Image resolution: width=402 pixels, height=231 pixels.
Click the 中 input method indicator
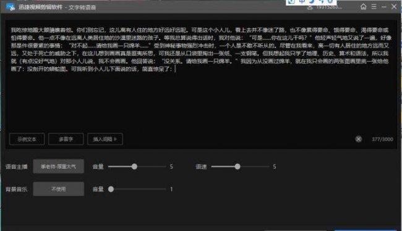pos(302,1)
